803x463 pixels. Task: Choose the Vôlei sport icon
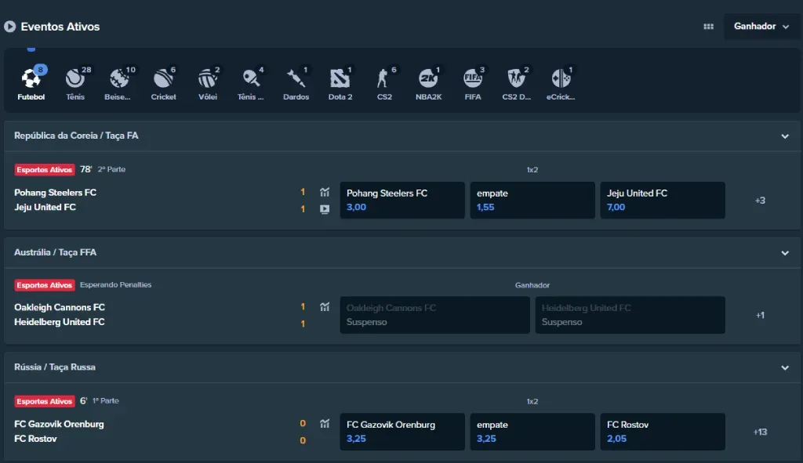pos(207,78)
